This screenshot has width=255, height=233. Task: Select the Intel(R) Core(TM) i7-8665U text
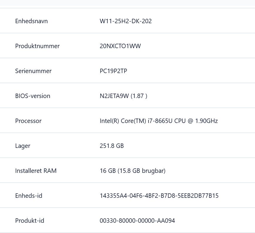coord(133,121)
